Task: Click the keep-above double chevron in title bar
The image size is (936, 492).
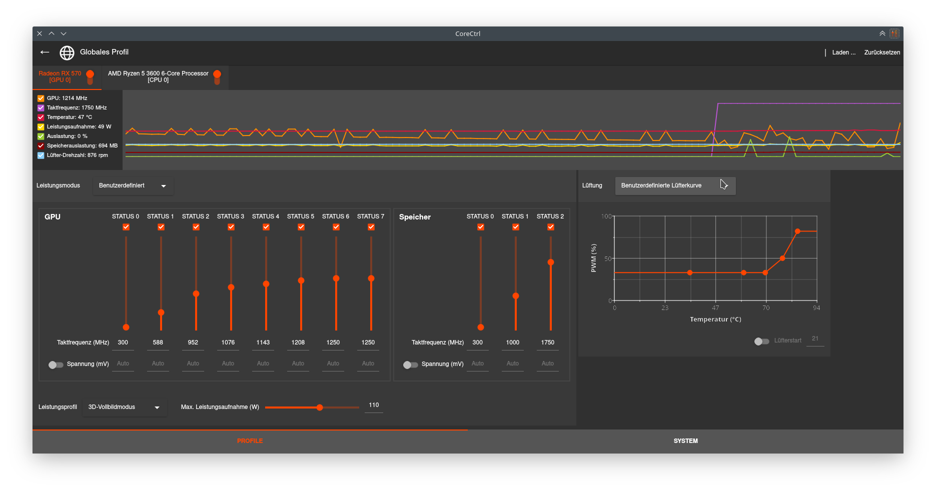Action: [882, 33]
